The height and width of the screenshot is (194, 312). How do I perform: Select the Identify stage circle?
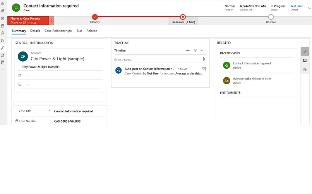95,17
